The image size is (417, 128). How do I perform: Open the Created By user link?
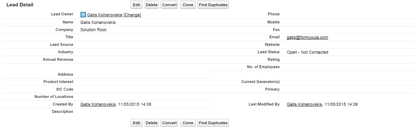(98, 104)
